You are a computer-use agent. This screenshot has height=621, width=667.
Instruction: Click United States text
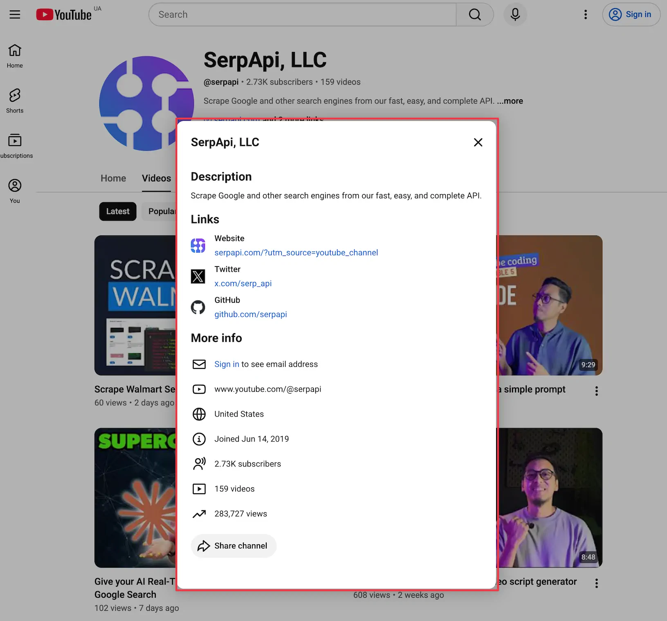click(x=239, y=414)
